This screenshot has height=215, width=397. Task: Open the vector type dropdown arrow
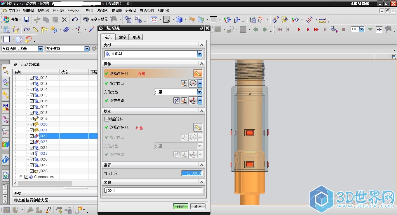coord(200,101)
